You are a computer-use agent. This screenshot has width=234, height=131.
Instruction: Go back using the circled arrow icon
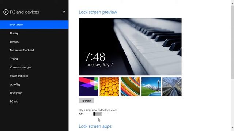(x=6, y=12)
